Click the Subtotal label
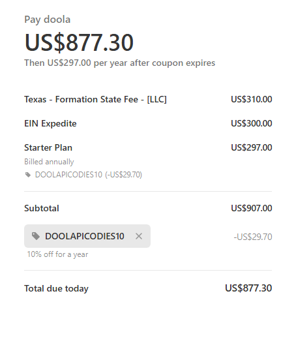296x345 pixels. point(42,208)
